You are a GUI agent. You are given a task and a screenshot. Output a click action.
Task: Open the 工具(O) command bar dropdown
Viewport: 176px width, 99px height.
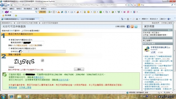163,19
